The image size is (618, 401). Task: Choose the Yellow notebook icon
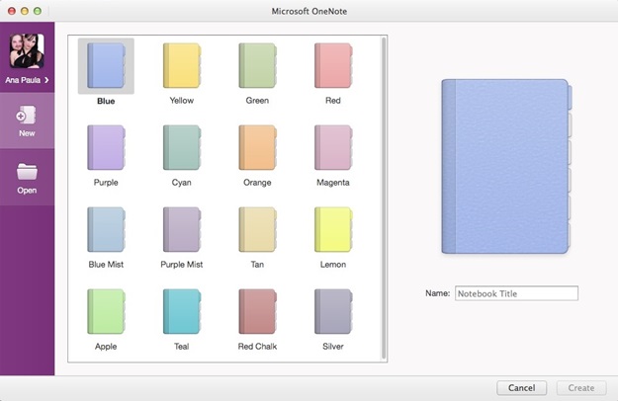tap(182, 66)
